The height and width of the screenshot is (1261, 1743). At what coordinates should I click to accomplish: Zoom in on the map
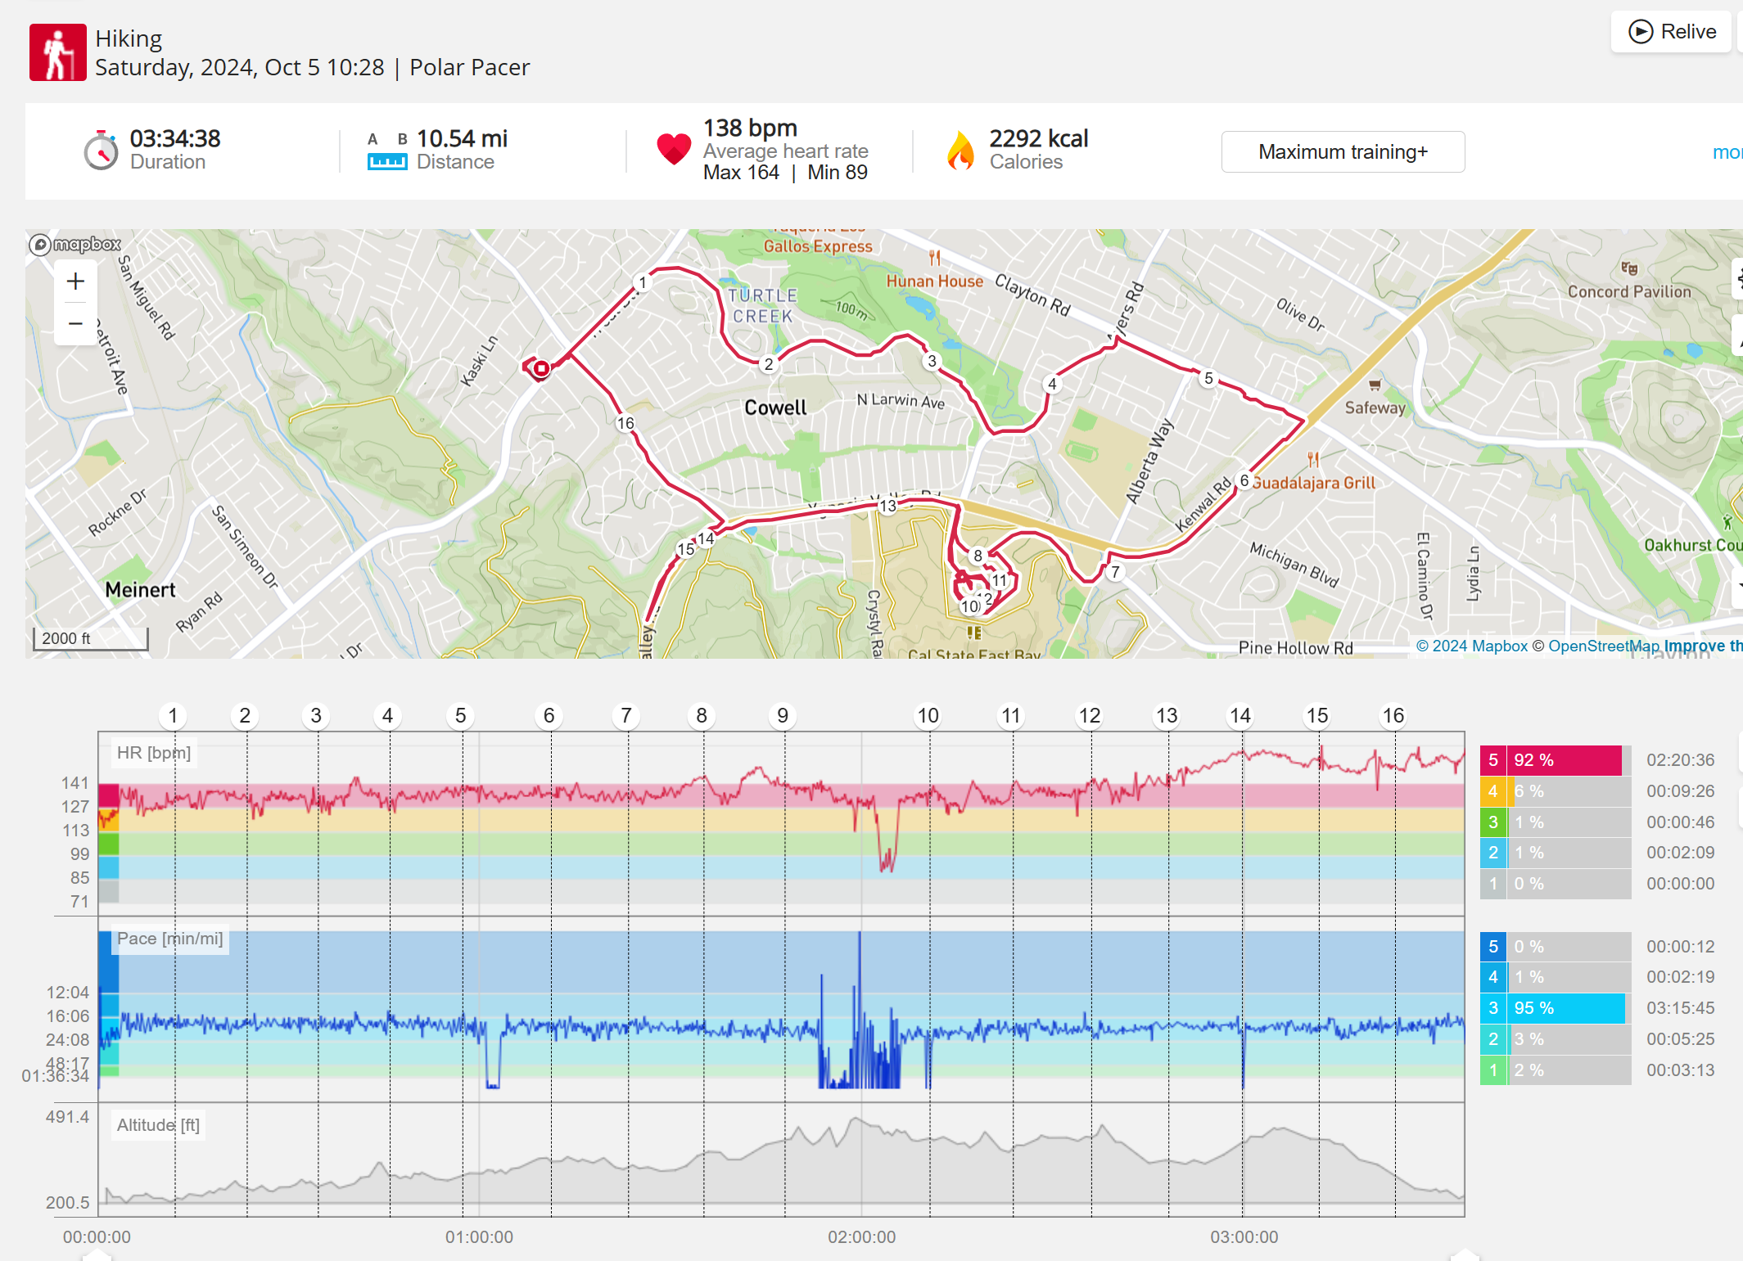(x=75, y=281)
